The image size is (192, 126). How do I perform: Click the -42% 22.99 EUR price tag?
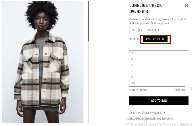[x=155, y=39]
